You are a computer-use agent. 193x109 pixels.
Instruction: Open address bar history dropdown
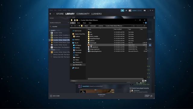(132, 26)
